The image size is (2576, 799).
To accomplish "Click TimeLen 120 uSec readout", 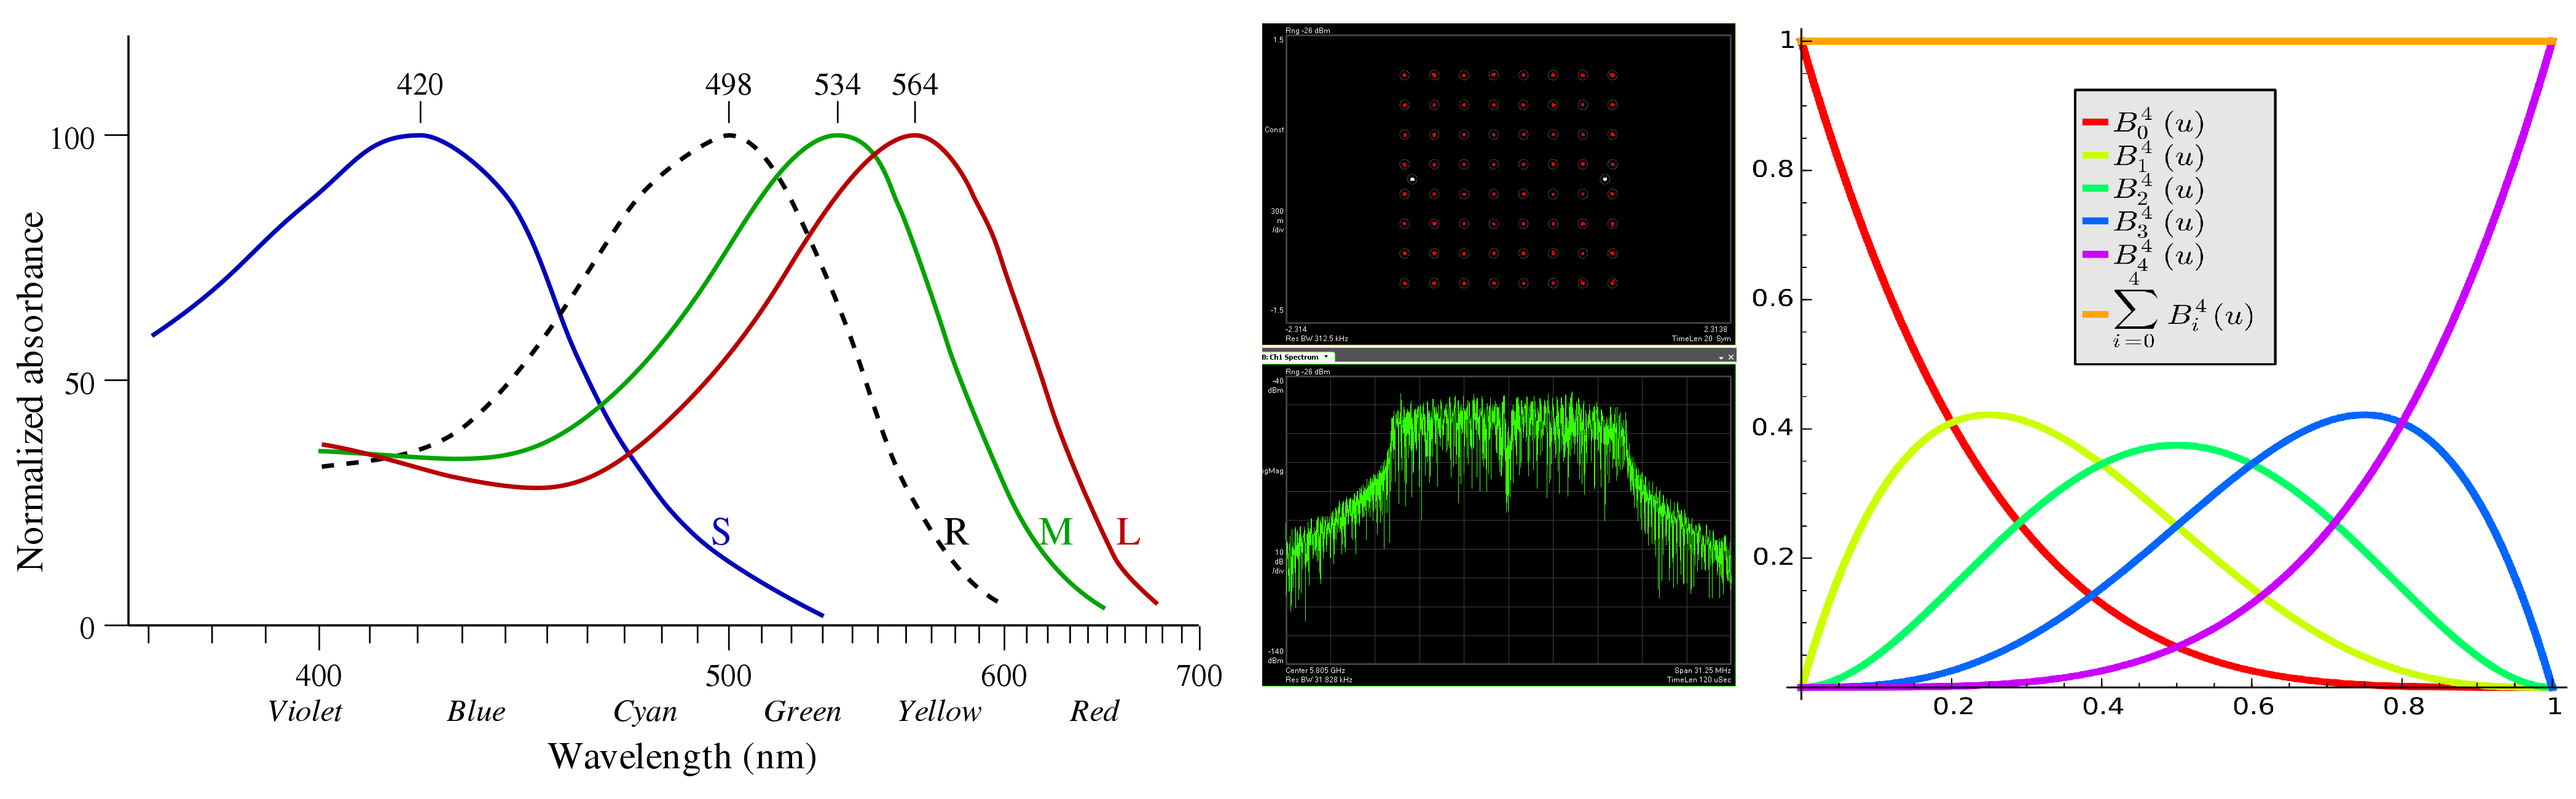I will [1699, 680].
